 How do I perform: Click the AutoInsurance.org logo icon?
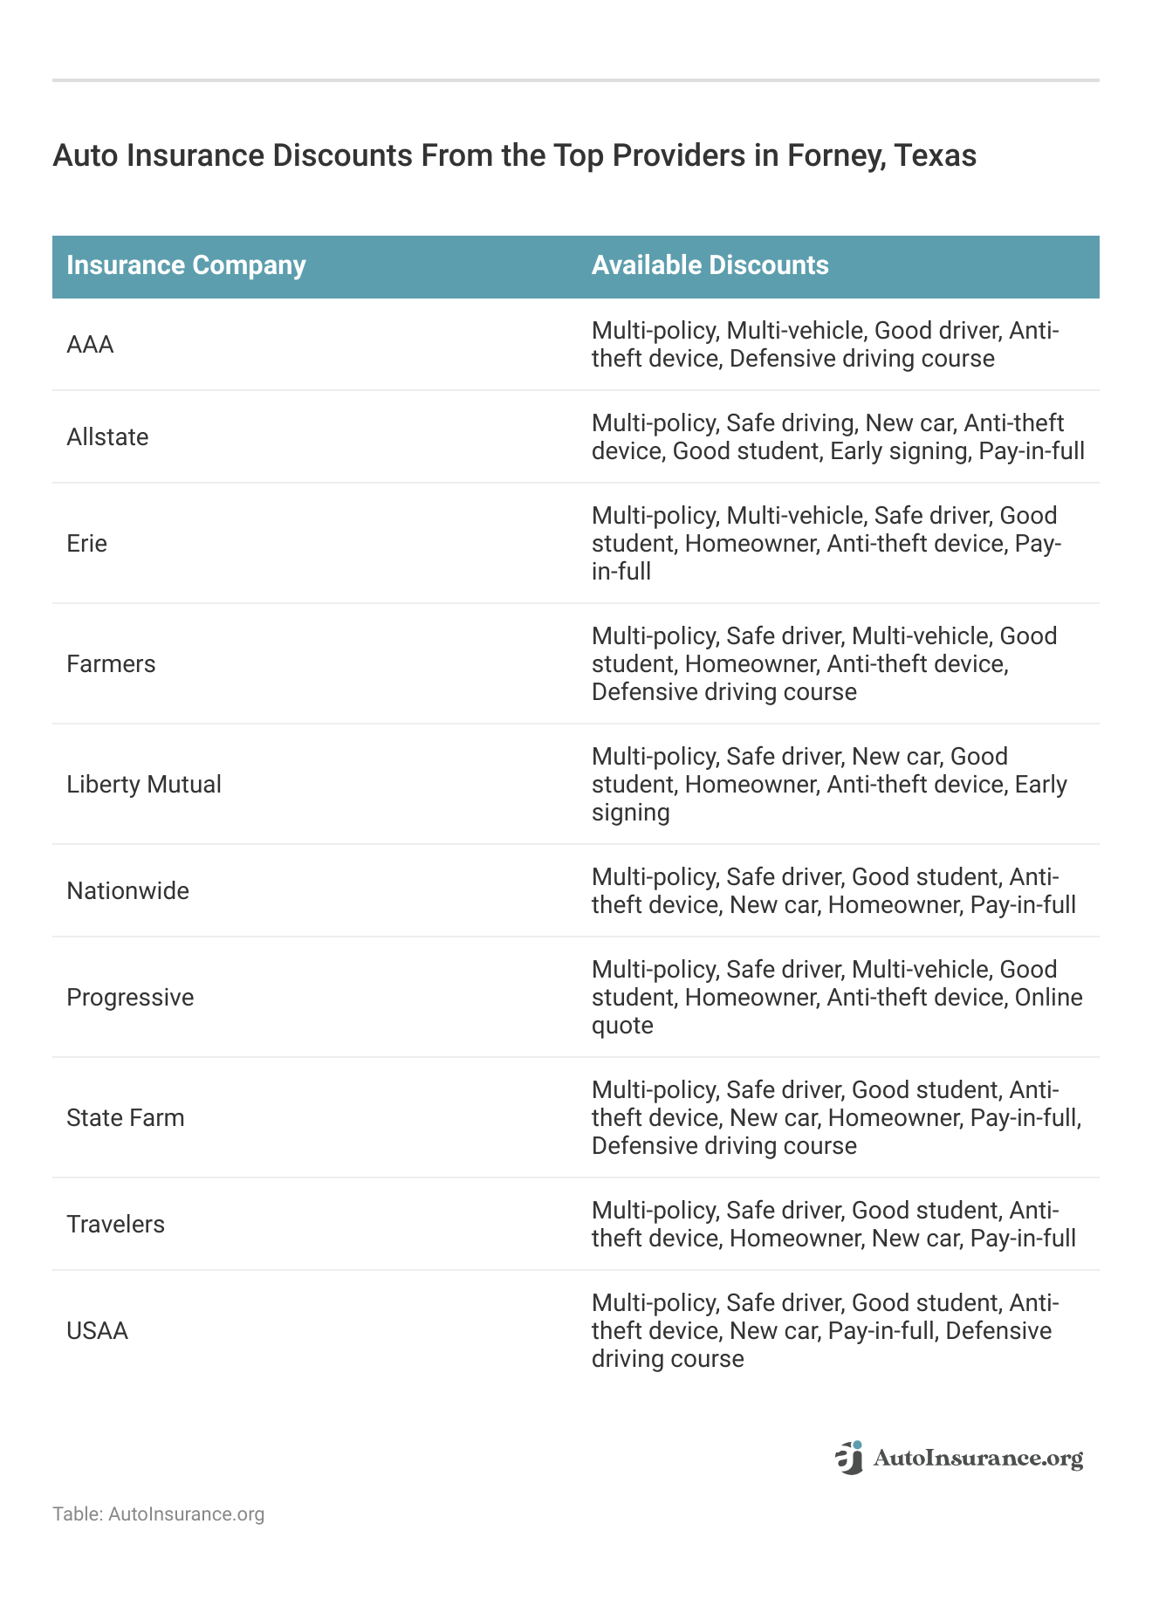(x=849, y=1458)
